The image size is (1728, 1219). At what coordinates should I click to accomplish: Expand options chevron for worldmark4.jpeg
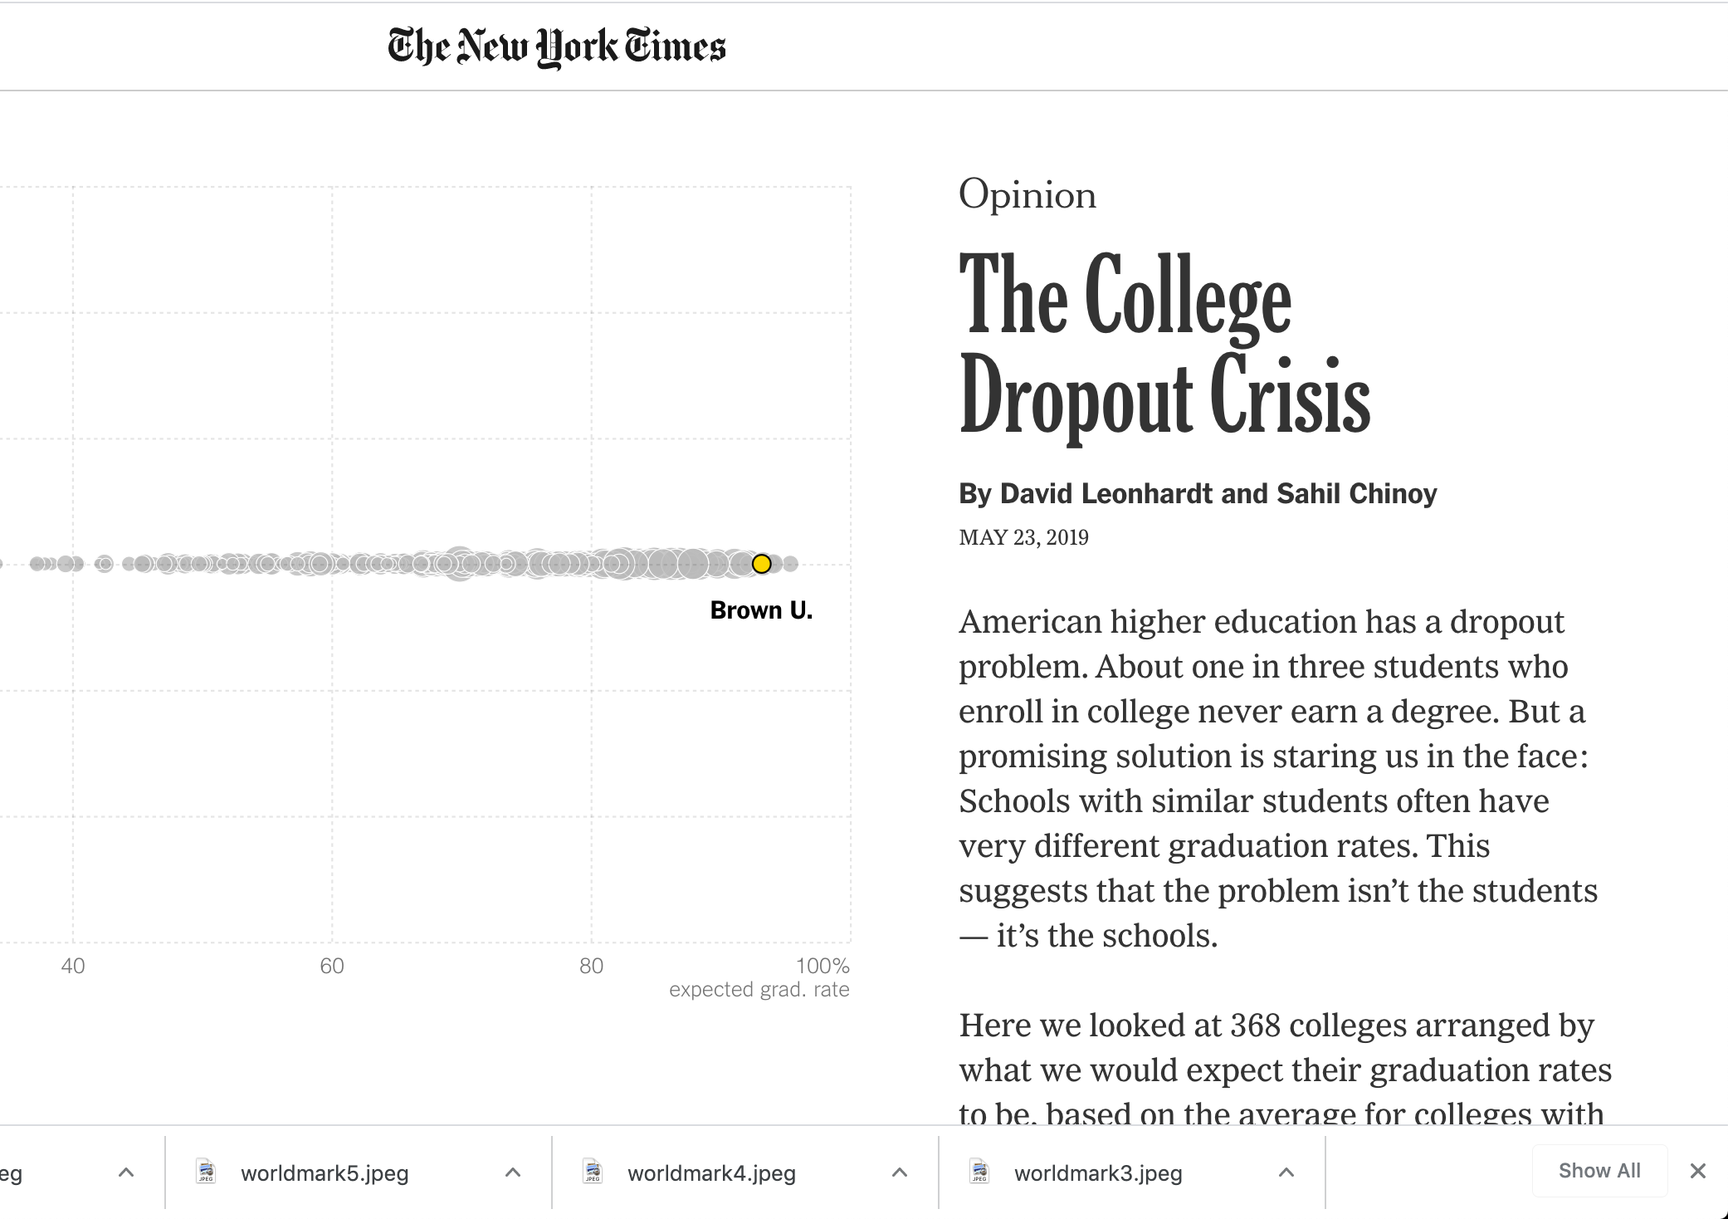[x=900, y=1172]
